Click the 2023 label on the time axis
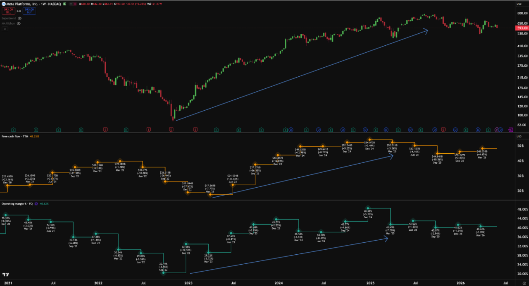 [188, 283]
